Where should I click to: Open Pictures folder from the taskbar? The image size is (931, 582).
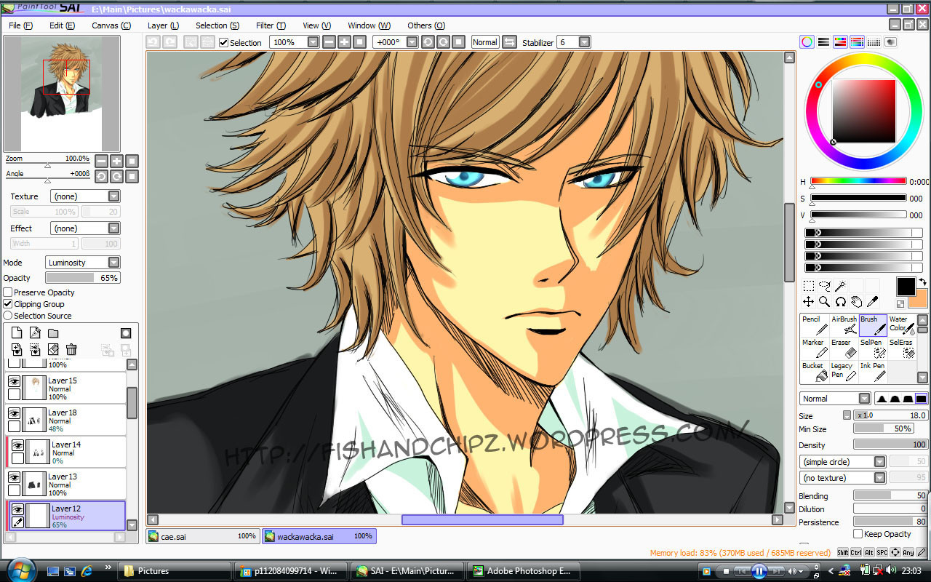pyautogui.click(x=175, y=571)
